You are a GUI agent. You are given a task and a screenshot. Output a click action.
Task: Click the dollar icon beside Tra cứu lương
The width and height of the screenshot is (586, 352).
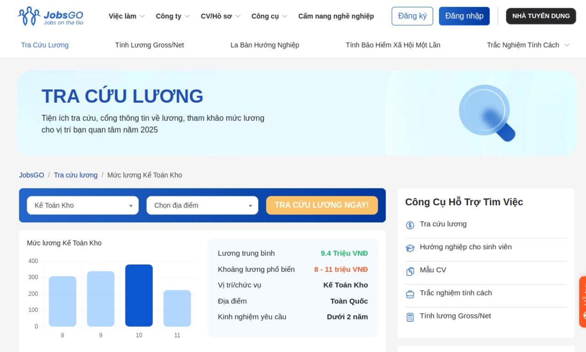coord(410,225)
